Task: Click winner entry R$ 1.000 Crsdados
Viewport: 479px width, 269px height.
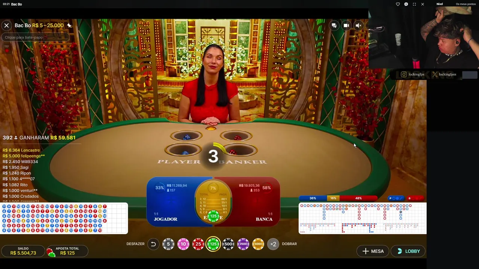Action: [21, 197]
